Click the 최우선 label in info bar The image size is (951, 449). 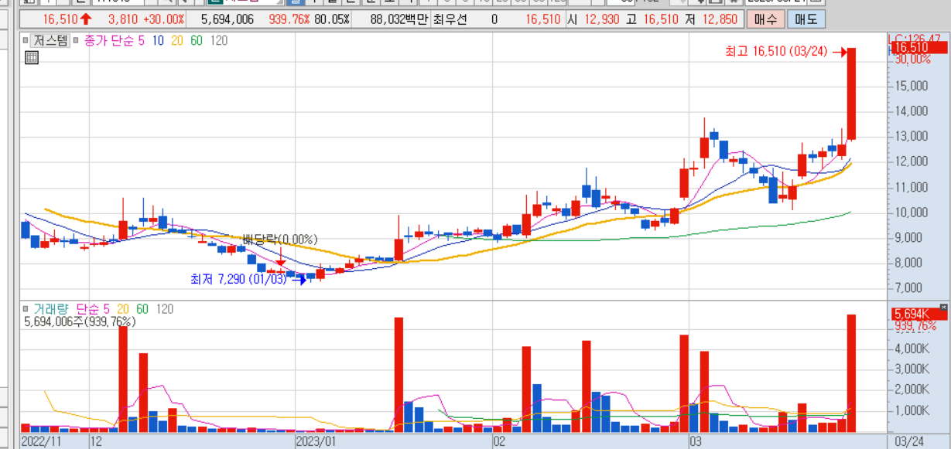[450, 19]
